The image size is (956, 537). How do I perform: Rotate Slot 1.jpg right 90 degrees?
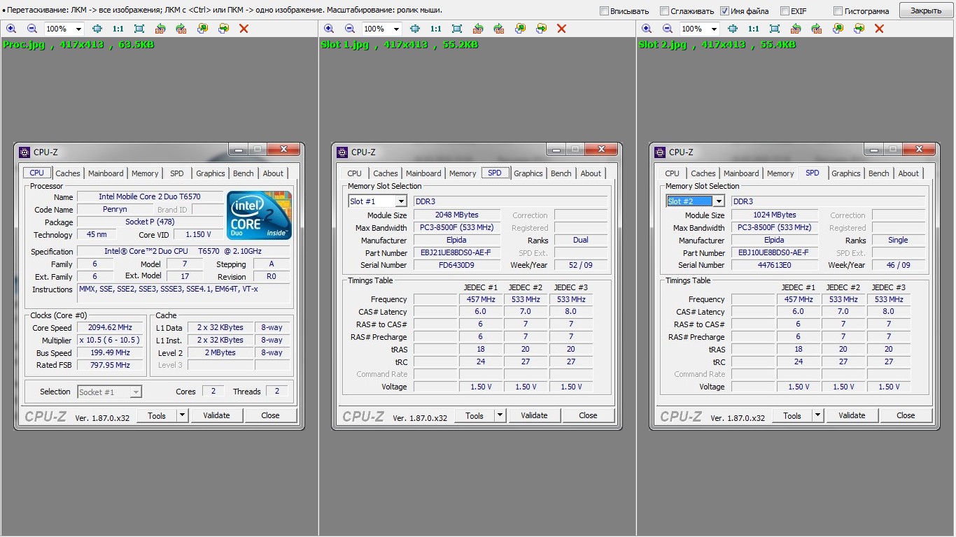pos(499,29)
